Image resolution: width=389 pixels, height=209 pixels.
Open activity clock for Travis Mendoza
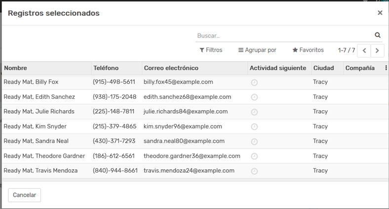(254, 171)
